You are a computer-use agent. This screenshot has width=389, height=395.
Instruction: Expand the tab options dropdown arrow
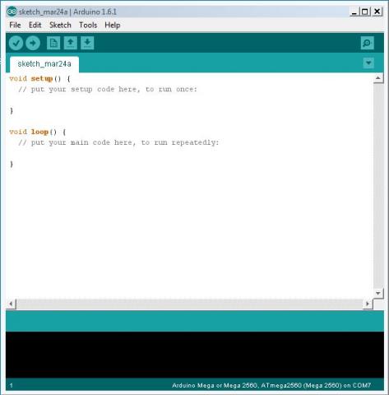tap(368, 63)
